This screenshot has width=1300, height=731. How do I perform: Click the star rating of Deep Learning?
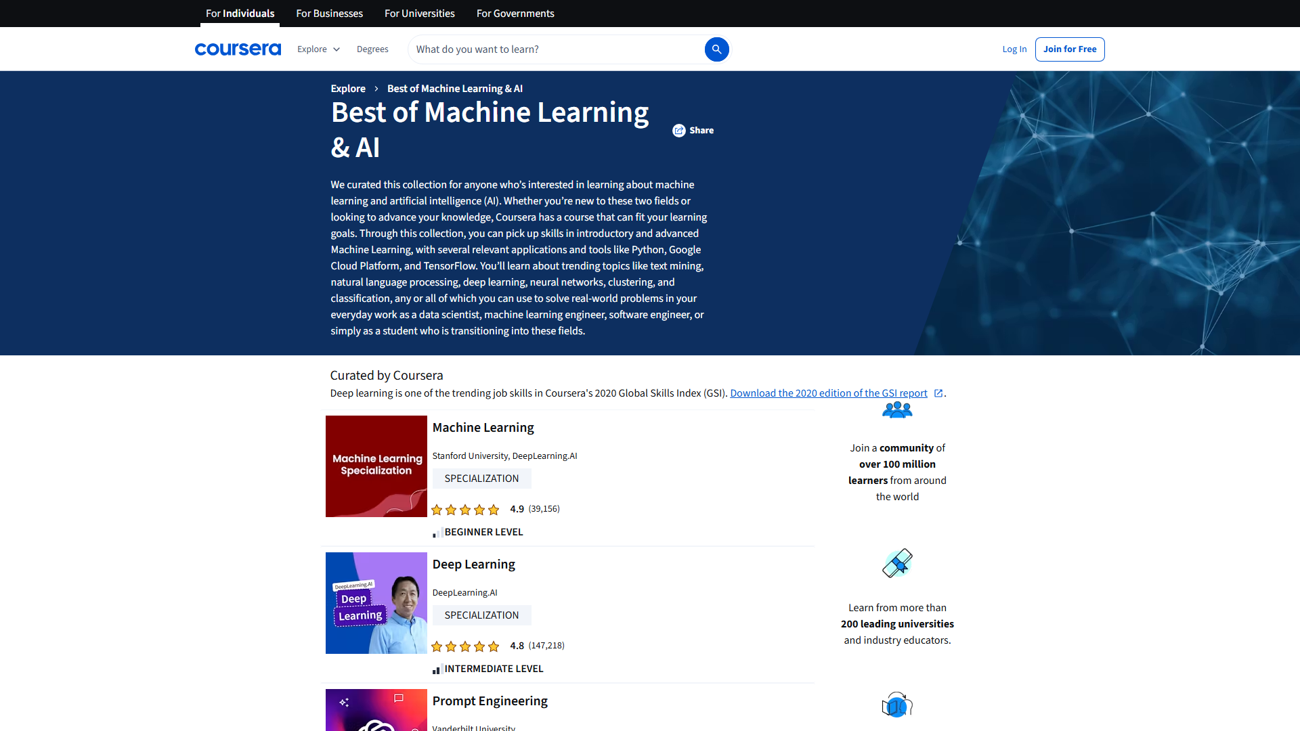pos(465,646)
